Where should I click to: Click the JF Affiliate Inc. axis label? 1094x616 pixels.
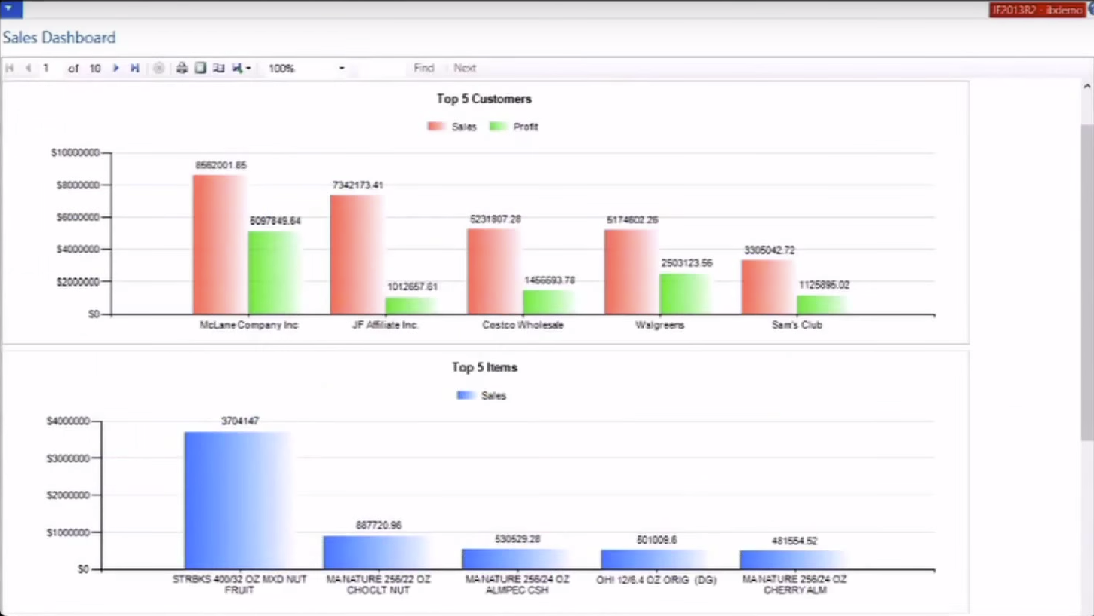tap(386, 325)
